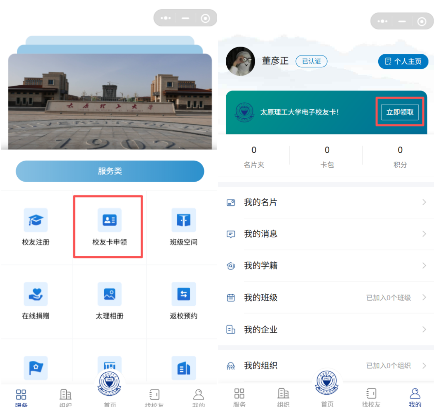Viewport: 435px width, 408px height.
Task: Click the flag icon in the services grid
Action: tap(36, 368)
